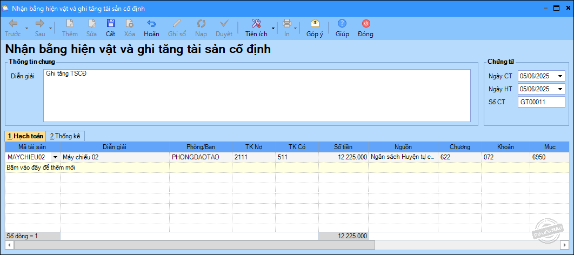
Task: Click the Thêm (add) toolbar icon
Action: click(70, 24)
